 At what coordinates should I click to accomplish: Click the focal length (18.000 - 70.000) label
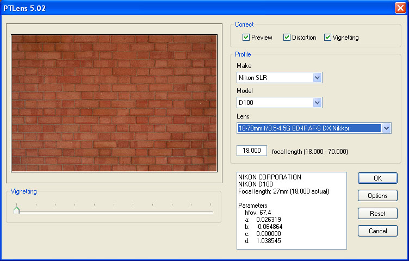pyautogui.click(x=310, y=152)
